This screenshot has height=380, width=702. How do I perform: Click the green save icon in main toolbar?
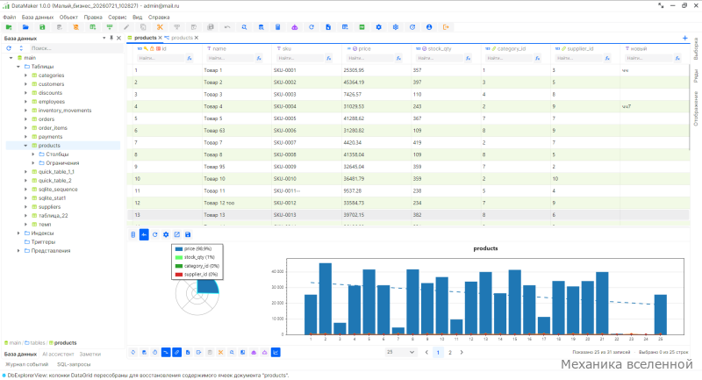pyautogui.click(x=42, y=27)
